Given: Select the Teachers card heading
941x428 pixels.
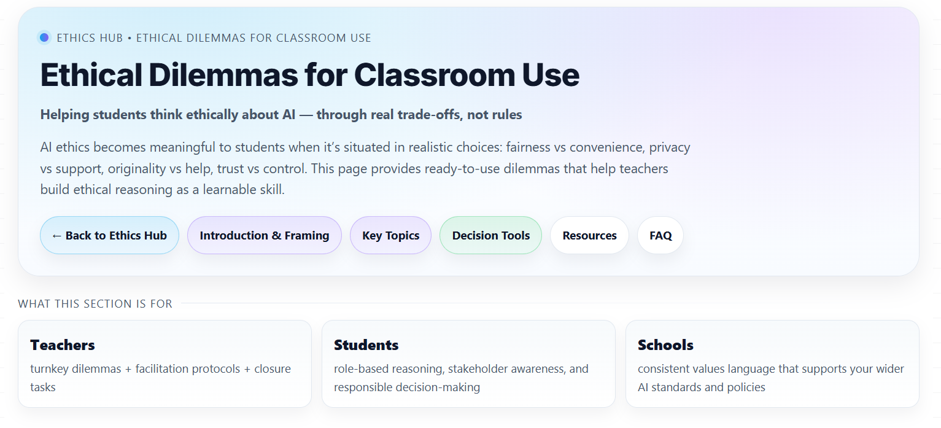Looking at the screenshot, I should click(x=63, y=345).
